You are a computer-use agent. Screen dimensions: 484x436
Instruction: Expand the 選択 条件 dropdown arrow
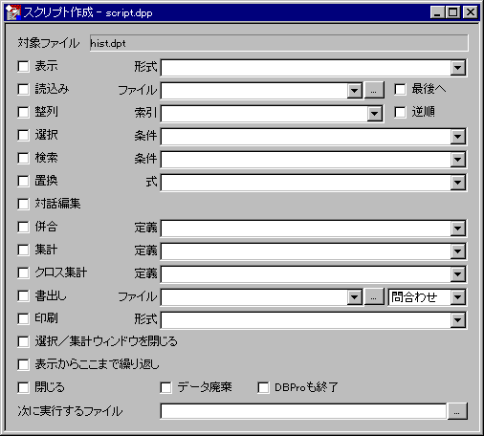coord(458,137)
